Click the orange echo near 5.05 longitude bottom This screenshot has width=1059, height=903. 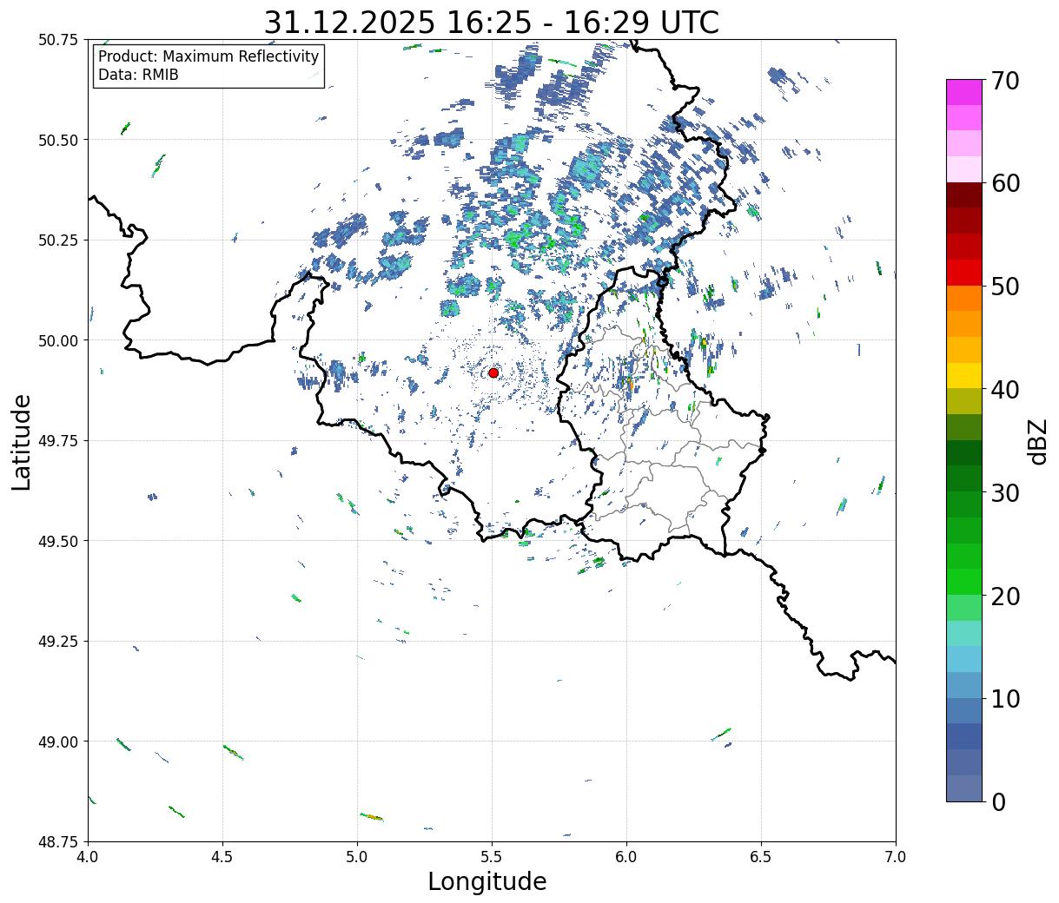pyautogui.click(x=372, y=816)
